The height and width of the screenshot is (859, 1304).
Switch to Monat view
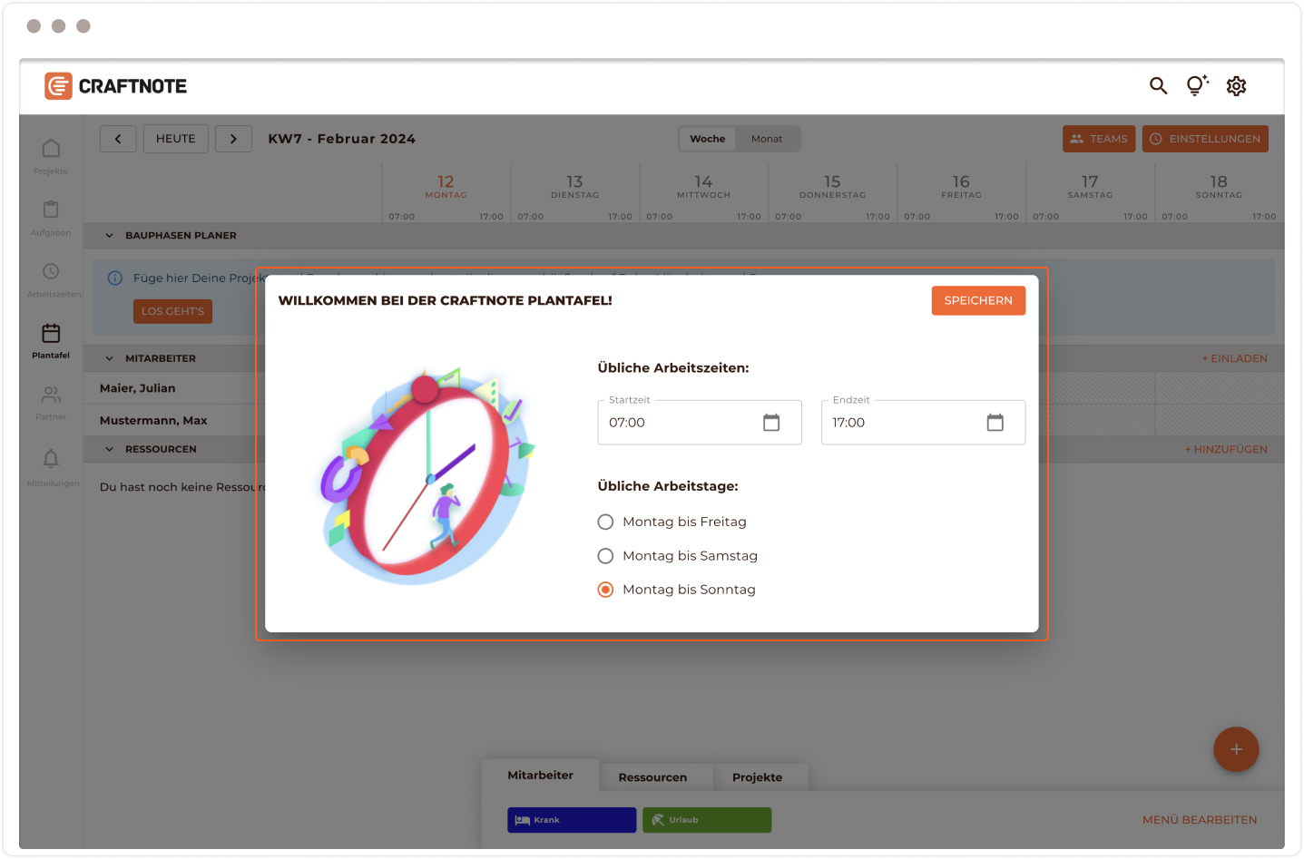tap(767, 139)
